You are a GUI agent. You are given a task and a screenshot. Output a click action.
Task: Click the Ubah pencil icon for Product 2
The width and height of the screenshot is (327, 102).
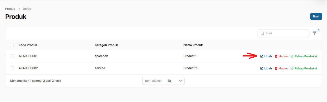(262, 68)
